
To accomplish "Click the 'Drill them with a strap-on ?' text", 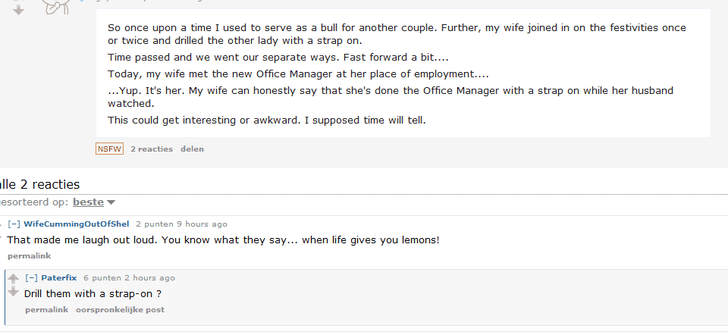I will tap(93, 293).
